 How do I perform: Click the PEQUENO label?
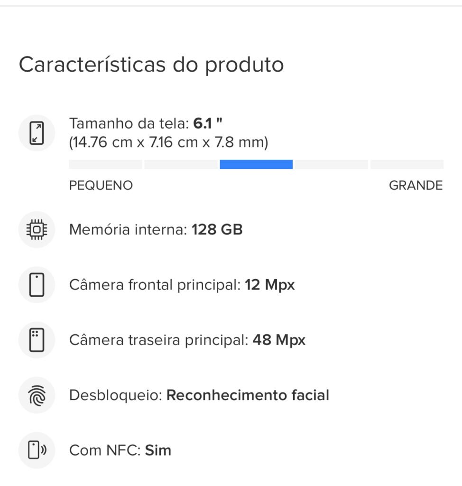point(101,186)
